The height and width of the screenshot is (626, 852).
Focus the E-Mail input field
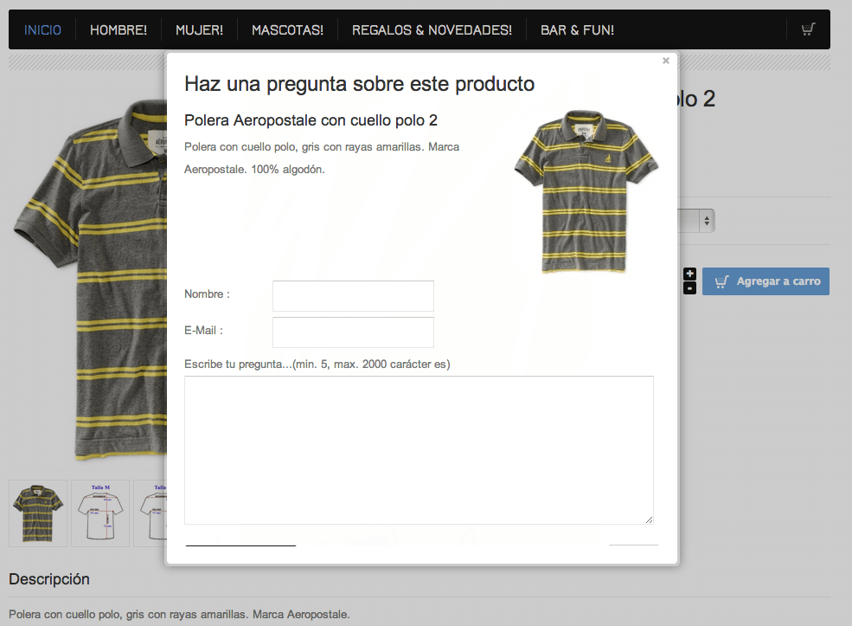353,332
